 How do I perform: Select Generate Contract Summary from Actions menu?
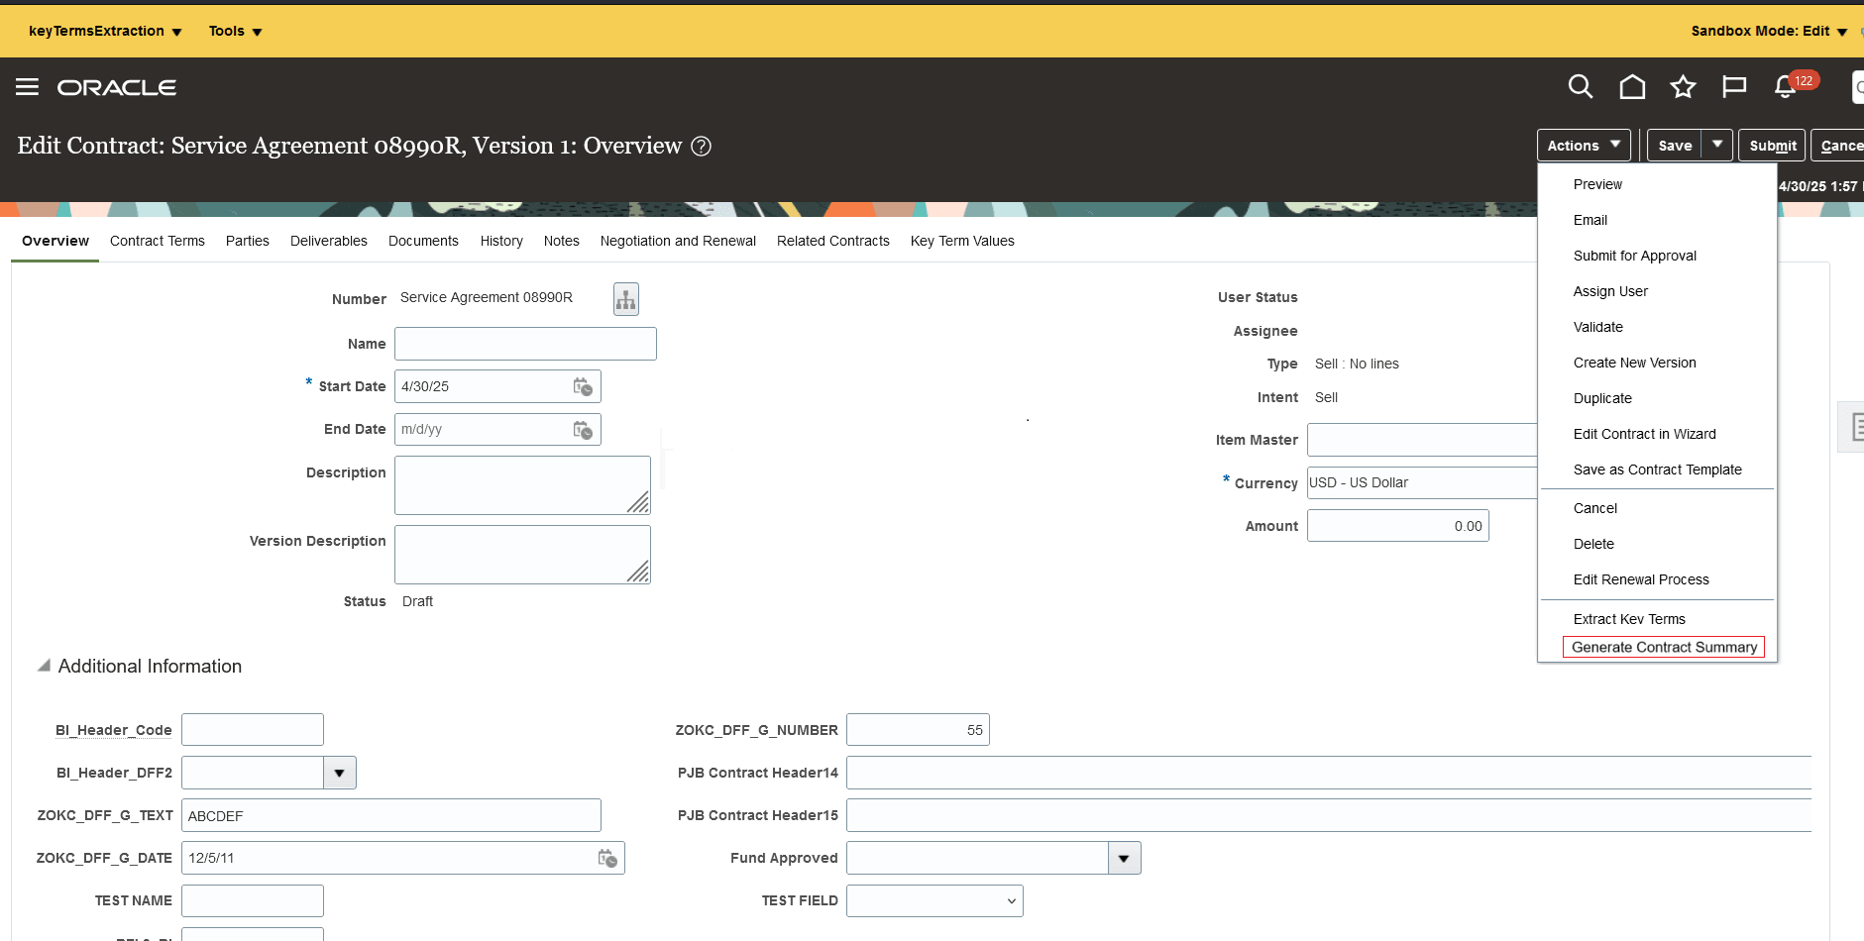tap(1663, 647)
